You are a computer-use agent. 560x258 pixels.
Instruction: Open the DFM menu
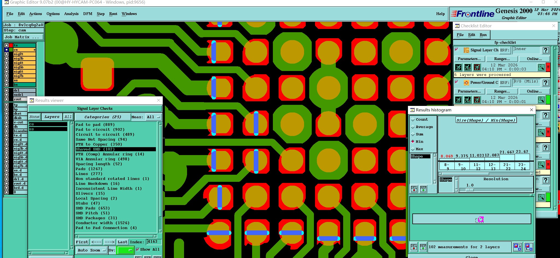(88, 14)
